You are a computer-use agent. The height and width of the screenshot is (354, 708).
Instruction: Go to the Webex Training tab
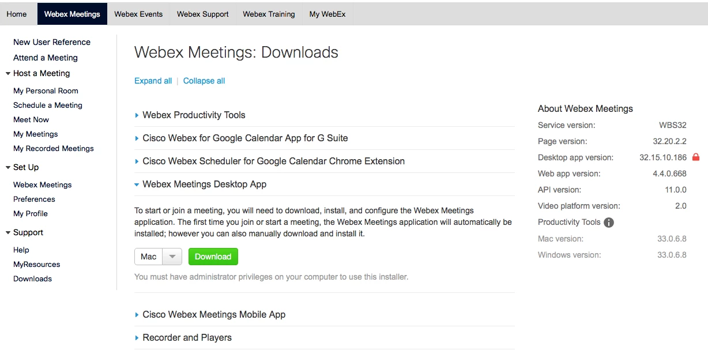pyautogui.click(x=269, y=14)
